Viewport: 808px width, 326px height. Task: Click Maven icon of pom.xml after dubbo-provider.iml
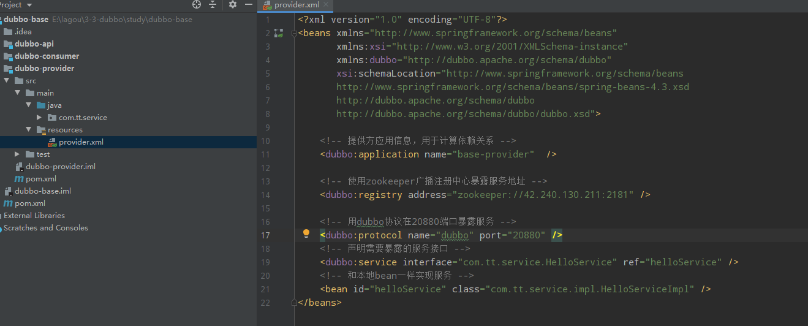click(x=19, y=179)
